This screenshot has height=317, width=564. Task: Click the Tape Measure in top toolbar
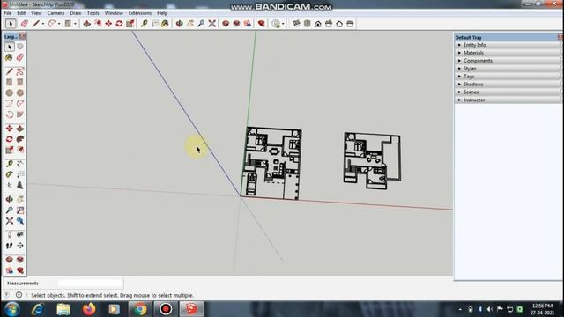145,24
